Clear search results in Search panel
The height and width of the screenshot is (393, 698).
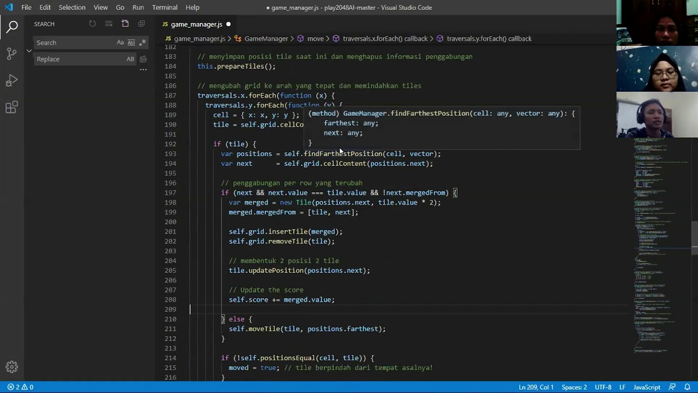pos(109,24)
